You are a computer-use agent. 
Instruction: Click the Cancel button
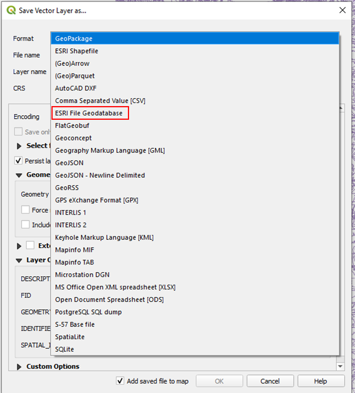point(270,381)
